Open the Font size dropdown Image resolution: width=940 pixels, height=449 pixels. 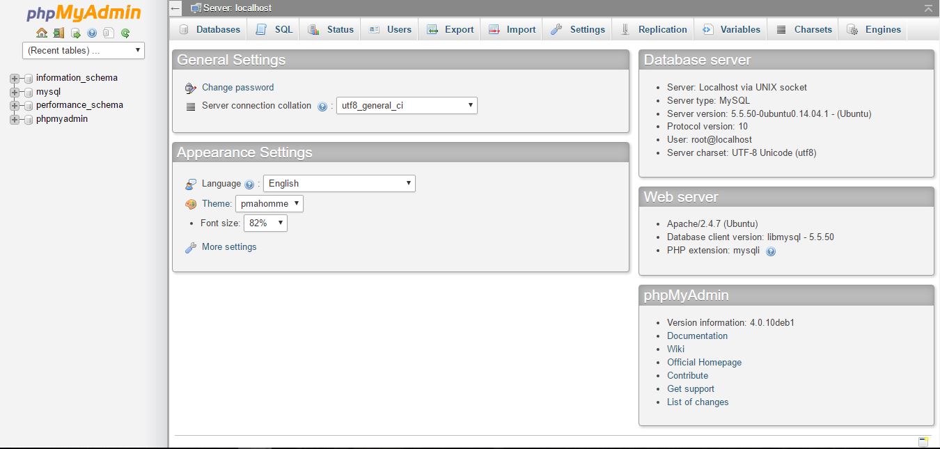[265, 223]
